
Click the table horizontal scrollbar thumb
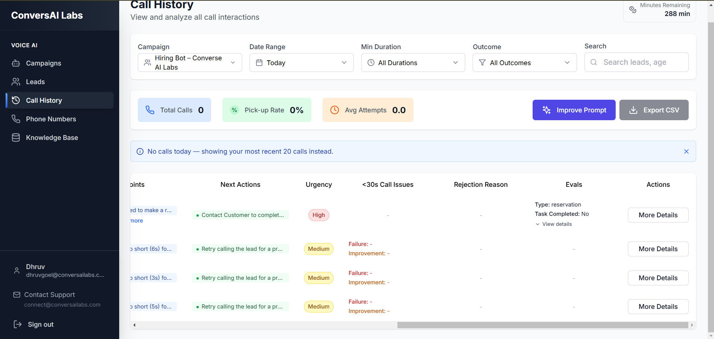[543, 325]
